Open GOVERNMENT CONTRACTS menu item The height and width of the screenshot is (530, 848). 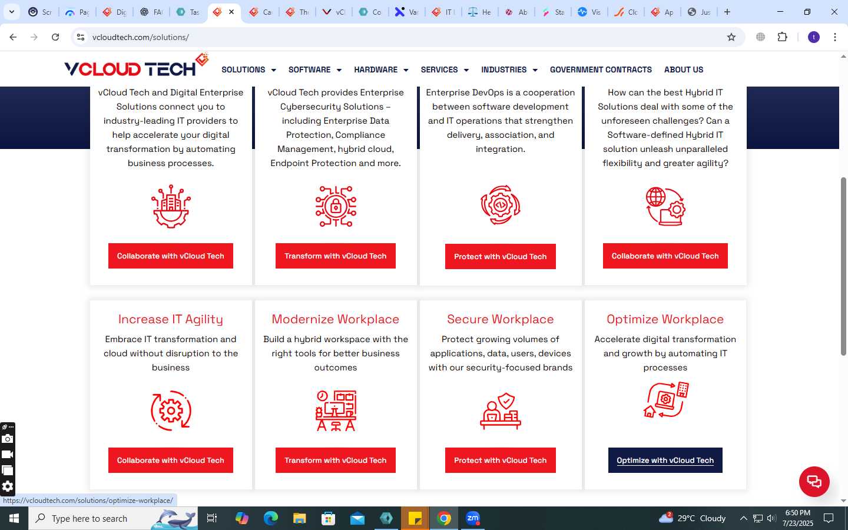click(601, 69)
